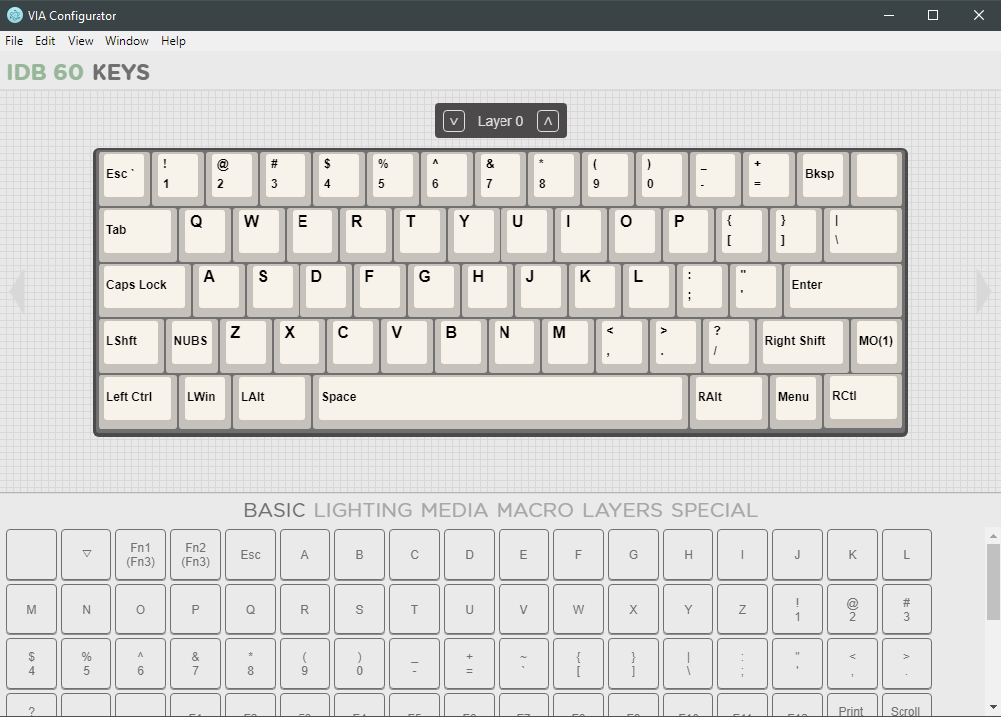
Task: Select the transparent key (▽) in keycode palette
Action: pyautogui.click(x=86, y=554)
